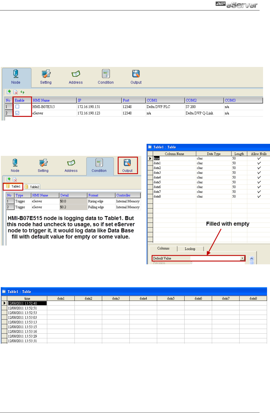Viewport: 270px width, 413px height.
Task: Select the Rising edge format cell
Action: point(101,201)
